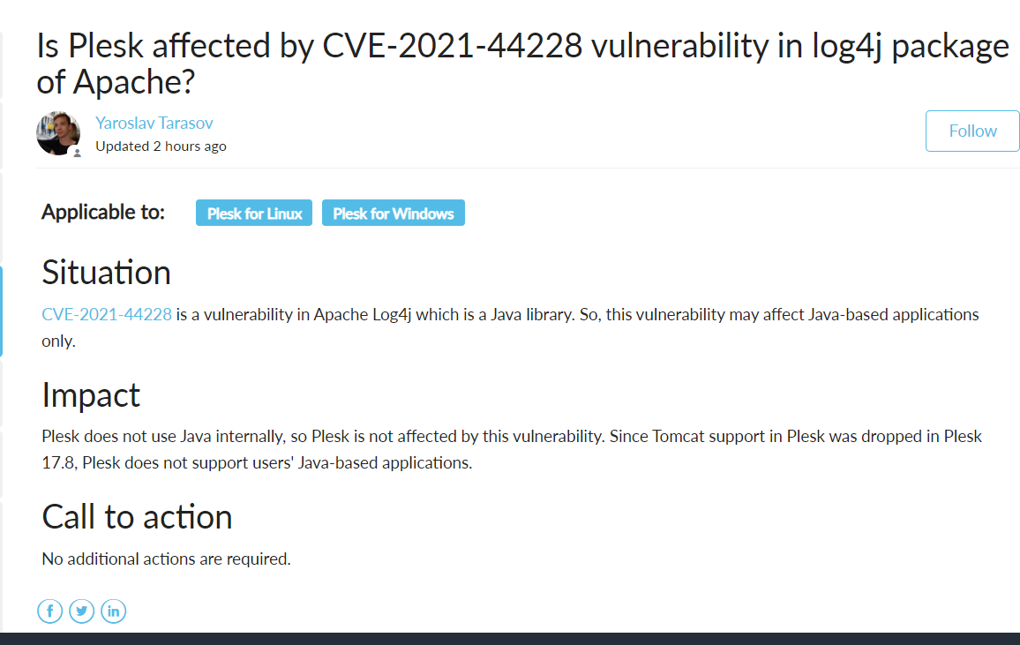Screen dimensions: 1020x645
Task: Click the No additional actions are required text
Action: [x=166, y=559]
